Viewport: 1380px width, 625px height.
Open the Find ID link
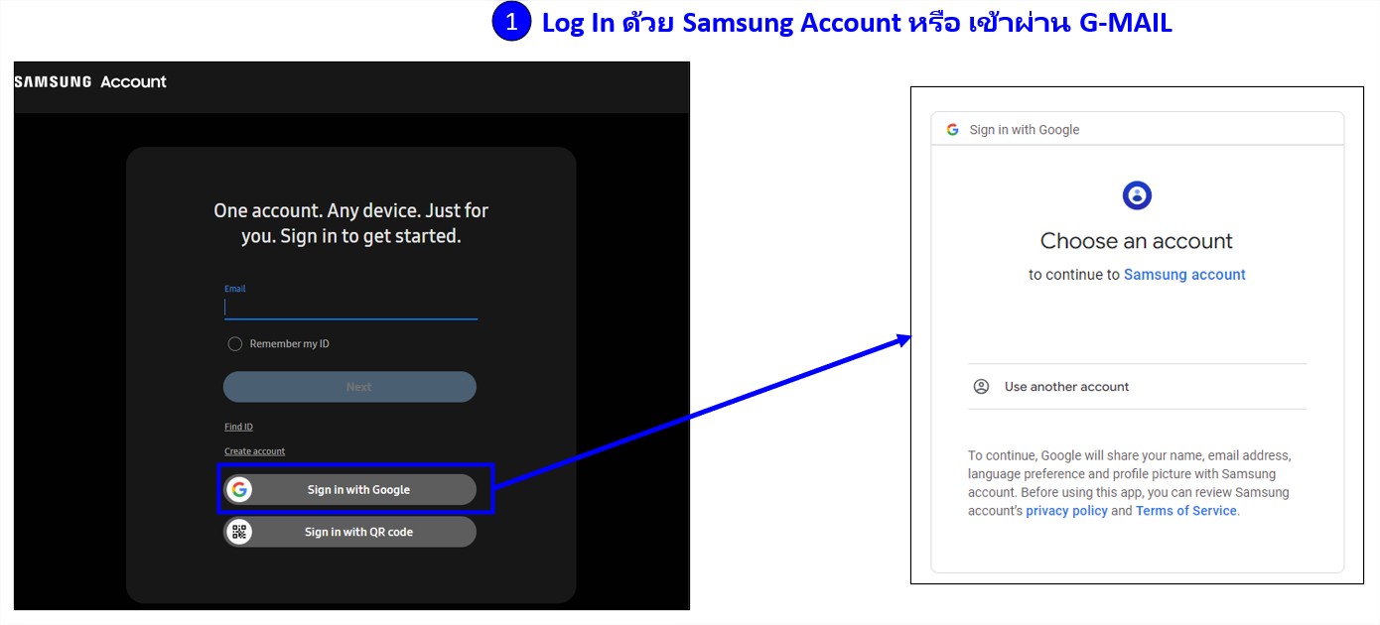point(238,427)
